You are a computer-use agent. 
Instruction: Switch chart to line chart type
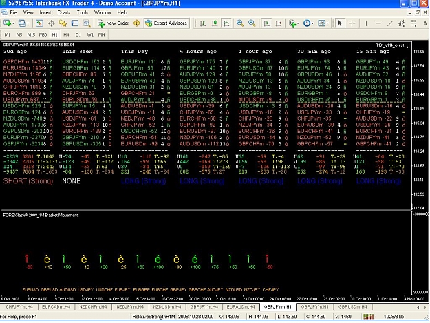(x=226, y=23)
